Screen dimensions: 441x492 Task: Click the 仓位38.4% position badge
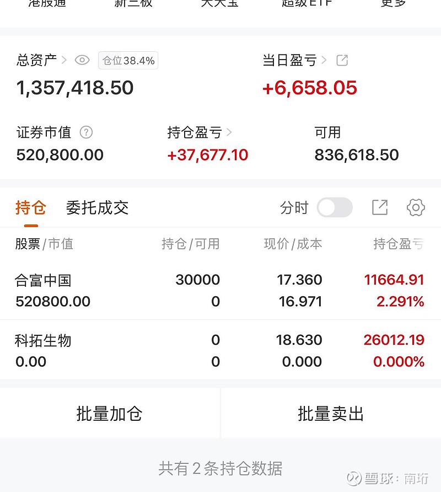(128, 60)
